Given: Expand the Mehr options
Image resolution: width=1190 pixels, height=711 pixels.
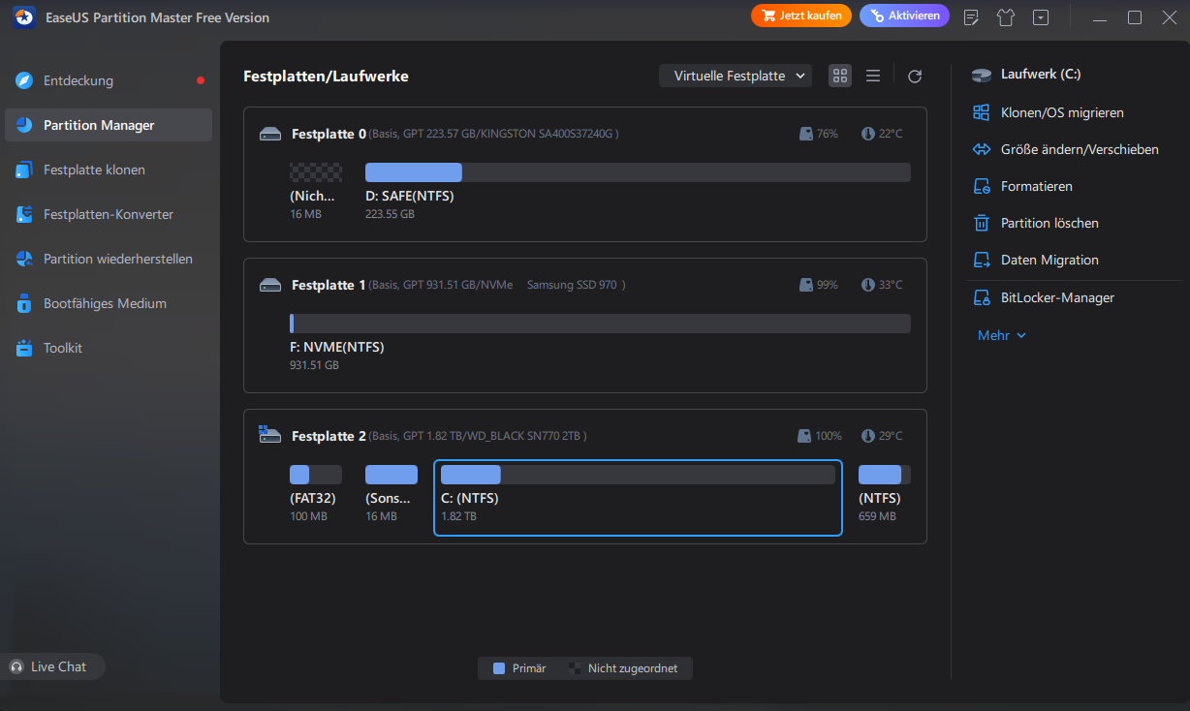Looking at the screenshot, I should 1001,335.
